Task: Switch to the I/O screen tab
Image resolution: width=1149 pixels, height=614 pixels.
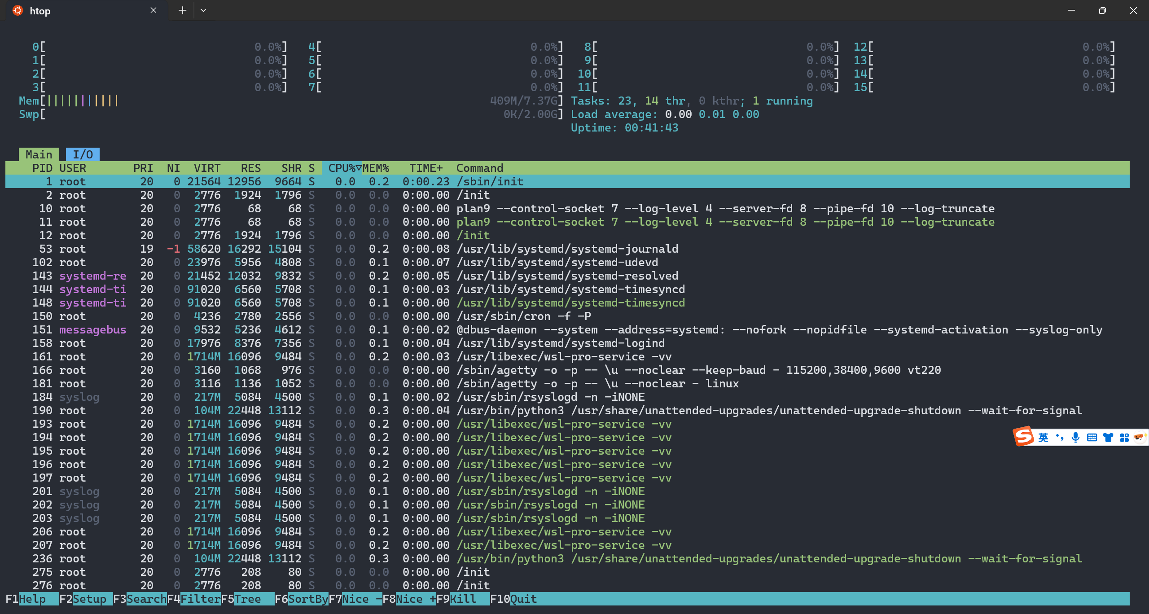Action: point(83,154)
